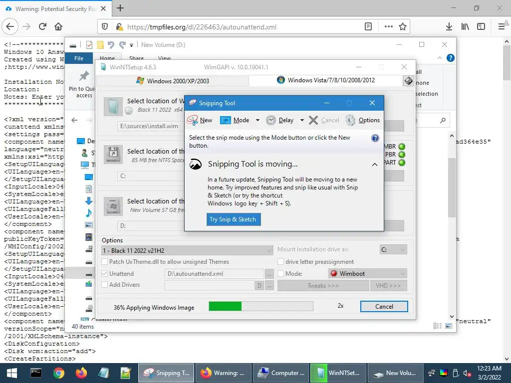Click the Applying Windows Image progress bar

260,306
